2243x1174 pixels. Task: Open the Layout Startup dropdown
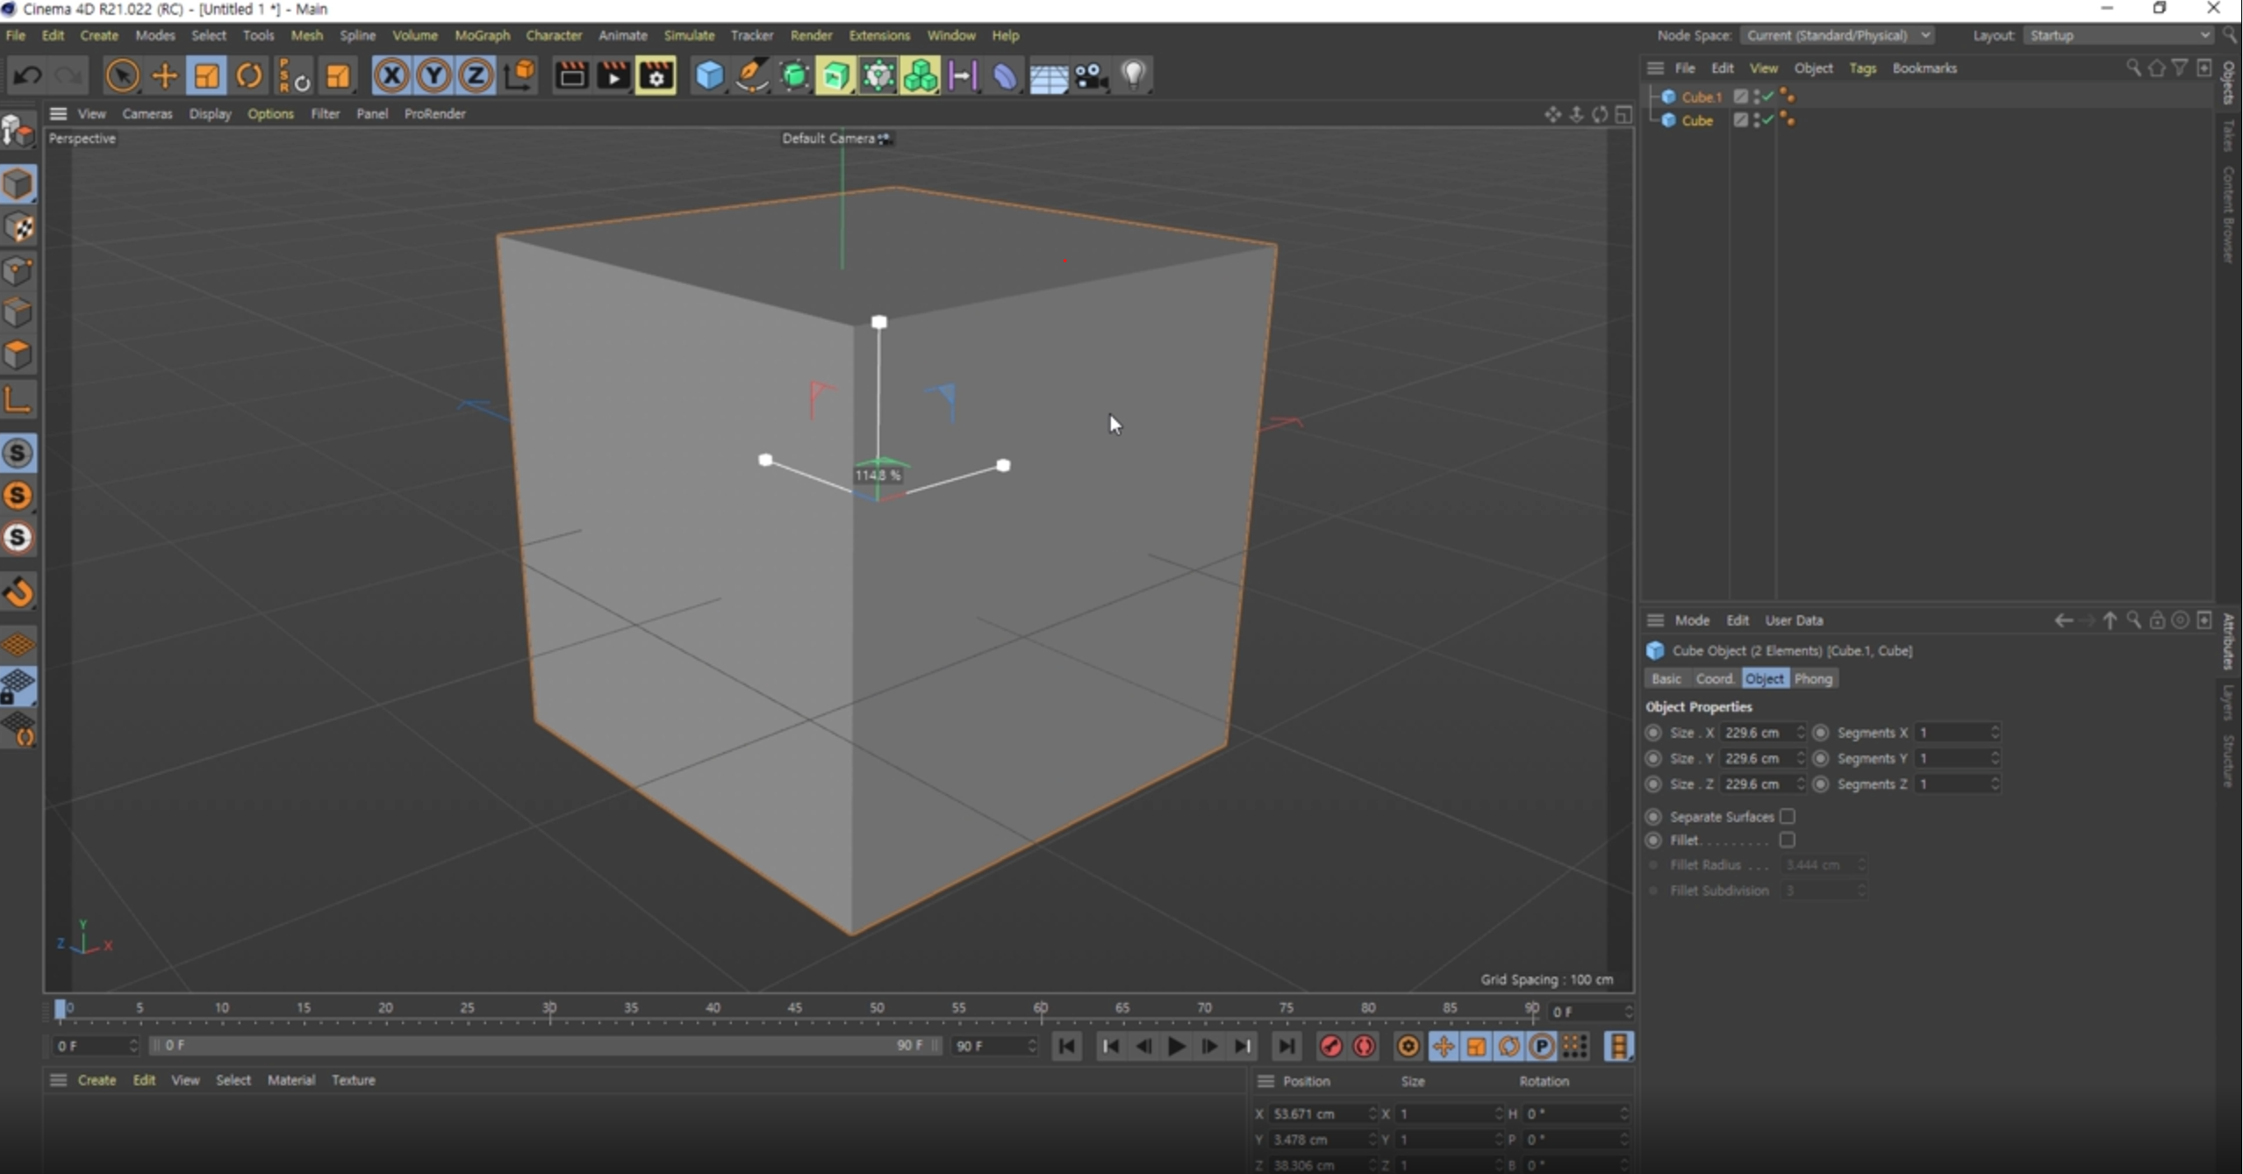tap(2119, 35)
